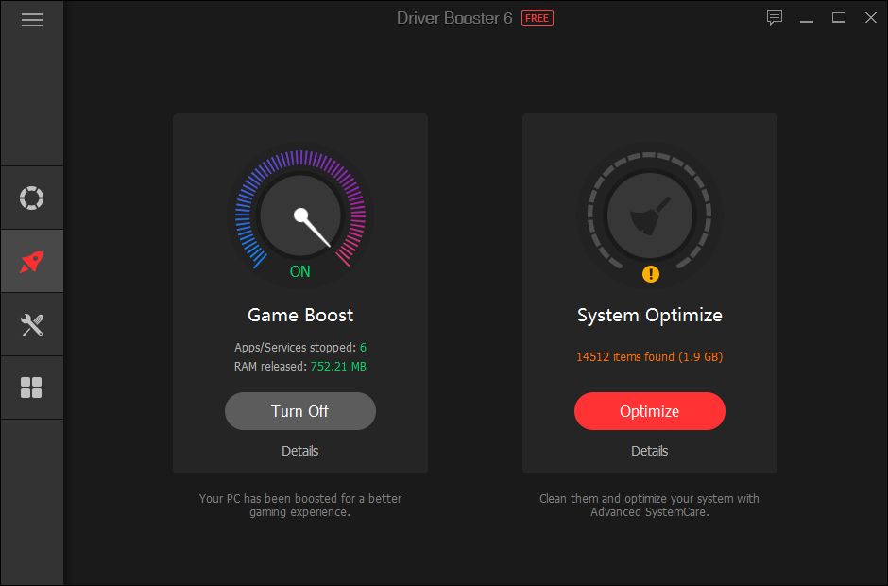
Task: Open Details under Game Boost
Action: pyautogui.click(x=300, y=451)
